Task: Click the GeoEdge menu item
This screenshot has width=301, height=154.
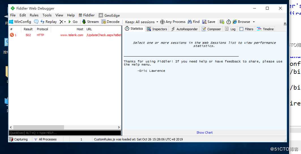Action: coord(109,15)
